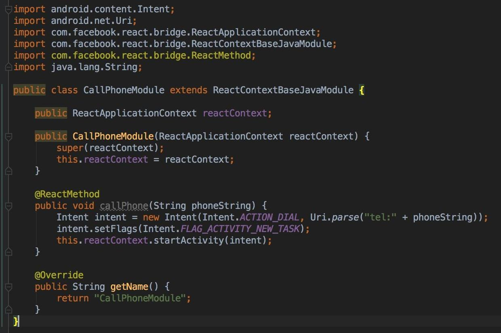This screenshot has height=333, width=501.
Task: Collapse the imports block fold marker at first import
Action: (8, 9)
